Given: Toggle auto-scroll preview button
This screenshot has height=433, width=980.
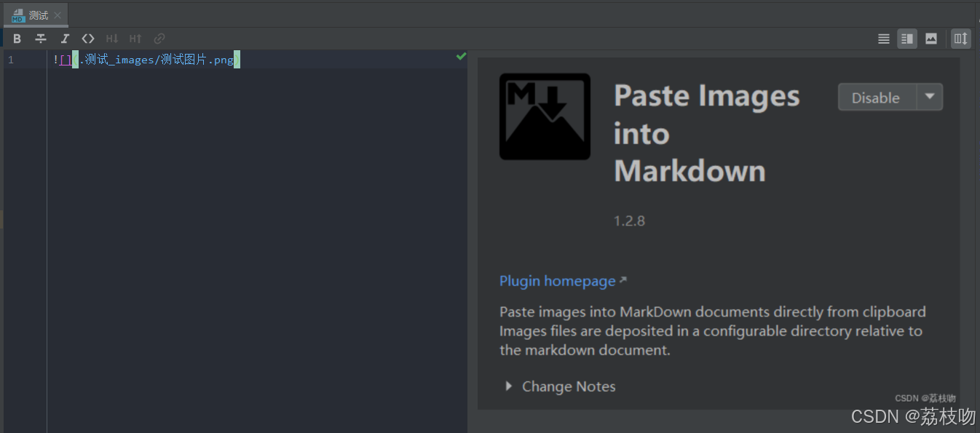Looking at the screenshot, I should pos(961,39).
